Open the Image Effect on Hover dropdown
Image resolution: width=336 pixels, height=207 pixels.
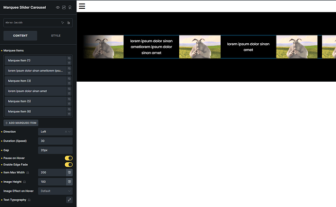[x=55, y=191]
